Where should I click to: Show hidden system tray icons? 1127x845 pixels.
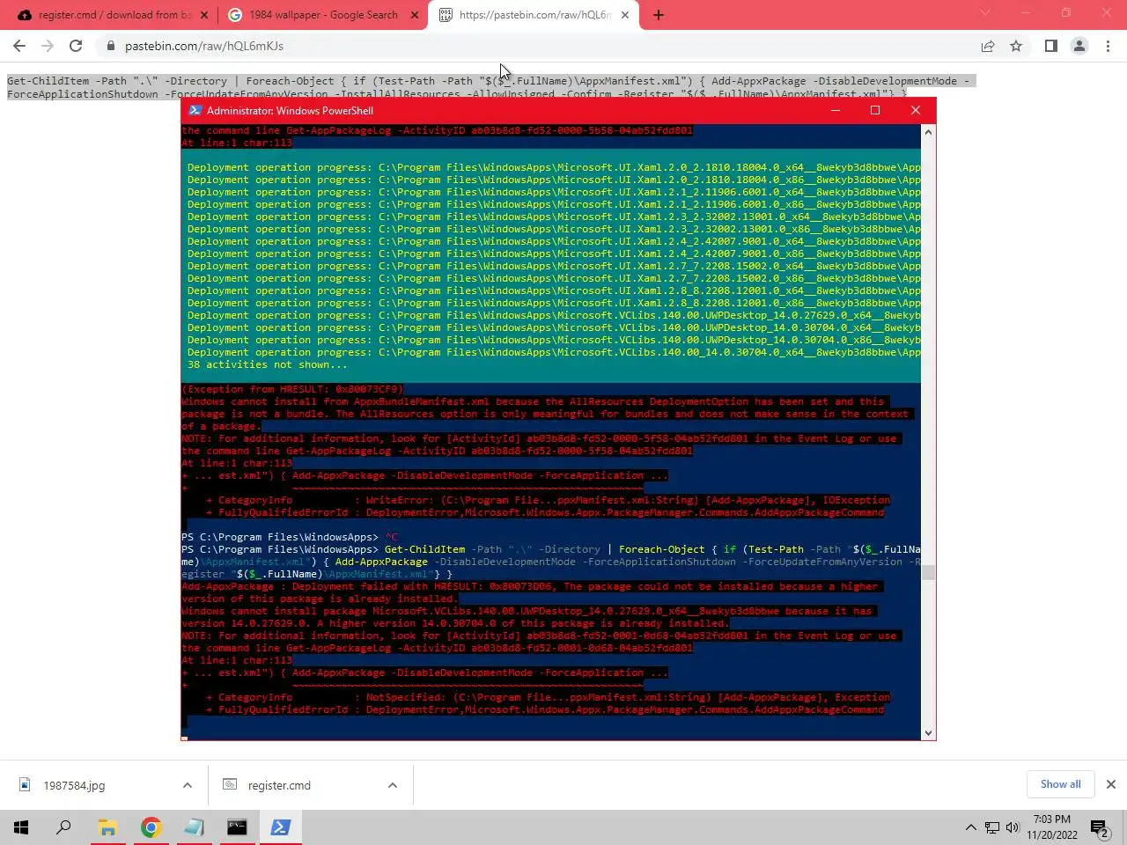(x=970, y=827)
